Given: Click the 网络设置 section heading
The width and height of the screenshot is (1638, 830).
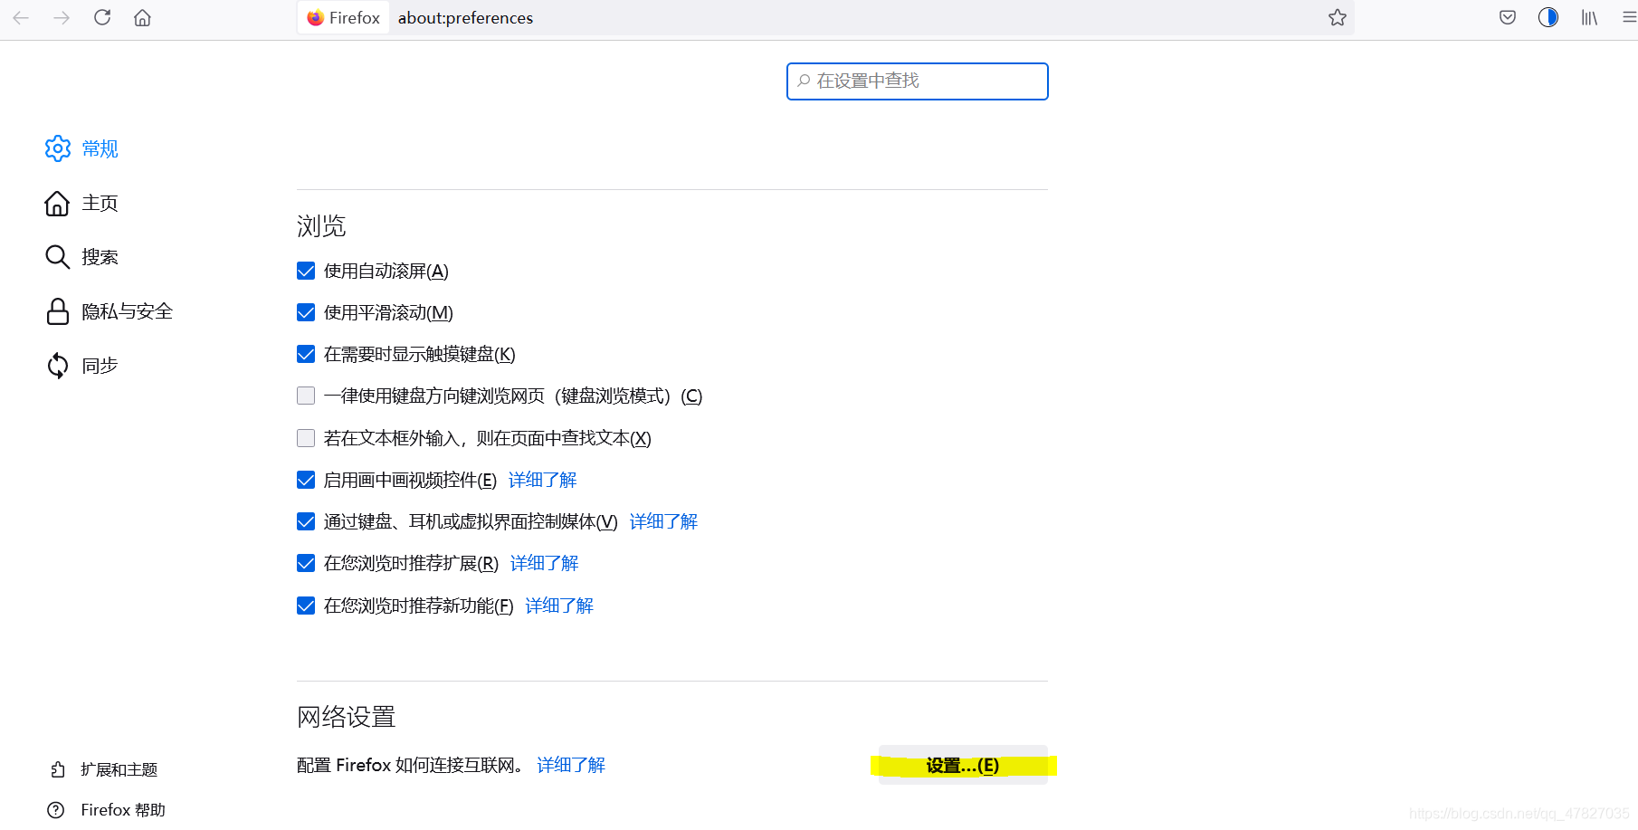Looking at the screenshot, I should 347,717.
